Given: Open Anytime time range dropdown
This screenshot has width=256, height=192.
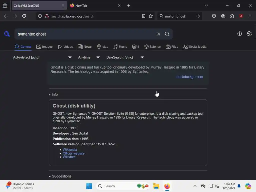Looking at the screenshot, I should click(89, 57).
